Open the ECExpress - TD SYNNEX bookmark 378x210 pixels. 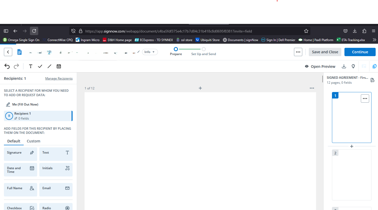(154, 40)
